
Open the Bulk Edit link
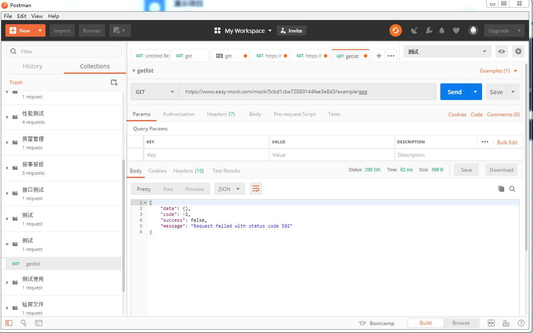pos(507,142)
